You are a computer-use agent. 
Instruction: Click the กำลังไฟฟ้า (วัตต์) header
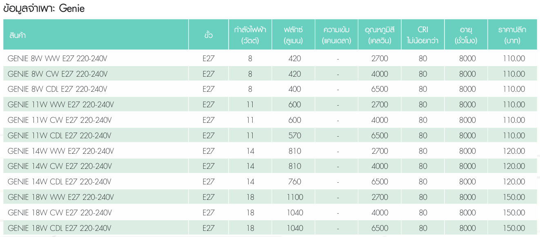(x=250, y=35)
